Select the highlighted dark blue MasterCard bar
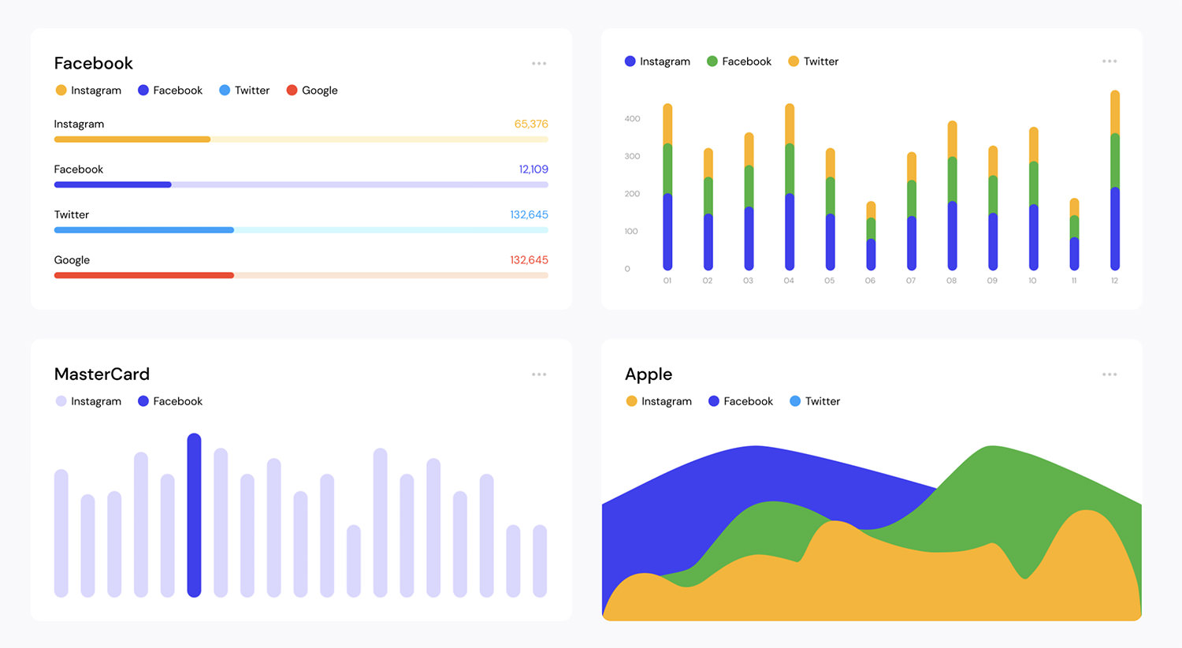The image size is (1182, 648). (194, 515)
